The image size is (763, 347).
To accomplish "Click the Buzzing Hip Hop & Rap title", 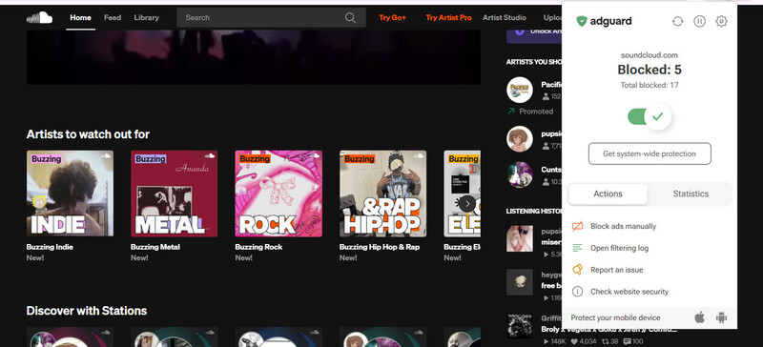I will point(379,247).
